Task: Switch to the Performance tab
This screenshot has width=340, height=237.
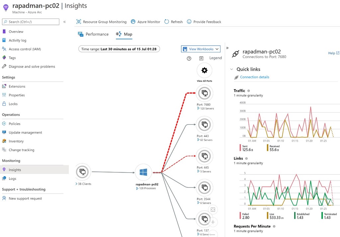Action: point(96,34)
